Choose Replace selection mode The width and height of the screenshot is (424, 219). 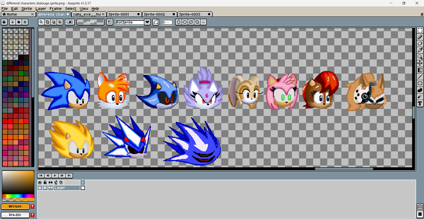coord(41,22)
